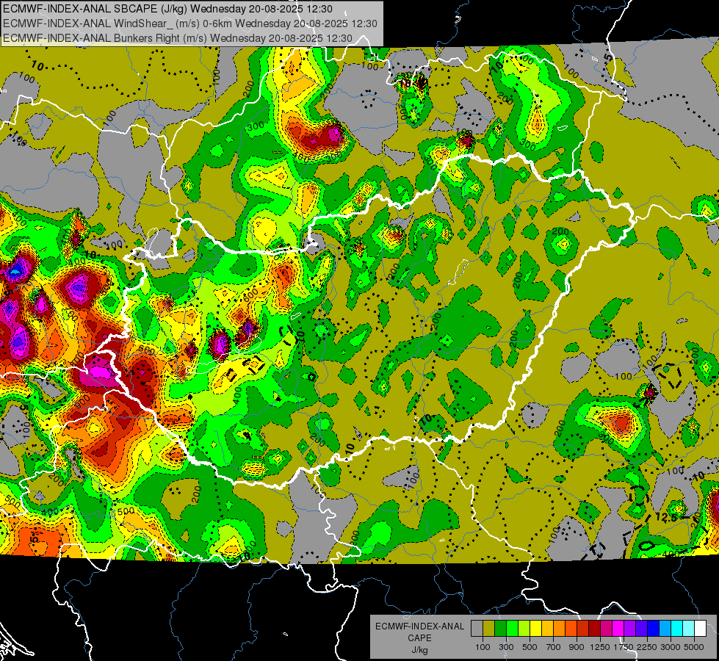Click the bright magenta legend swatch
The width and height of the screenshot is (719, 661).
click(x=618, y=628)
